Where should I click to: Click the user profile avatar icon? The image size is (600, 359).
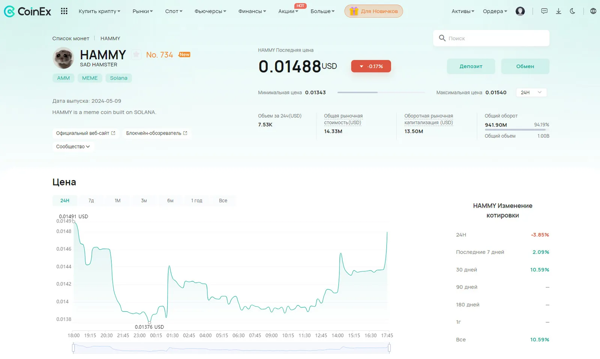pyautogui.click(x=520, y=11)
